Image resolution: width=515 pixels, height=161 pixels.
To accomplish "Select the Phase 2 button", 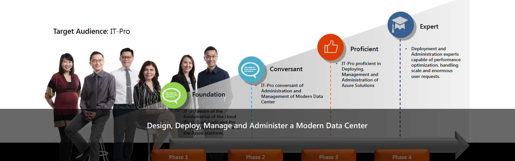I will coord(256,155).
